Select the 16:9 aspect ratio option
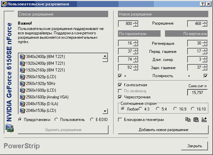This screenshot has width=213, height=155. [x=175, y=109]
